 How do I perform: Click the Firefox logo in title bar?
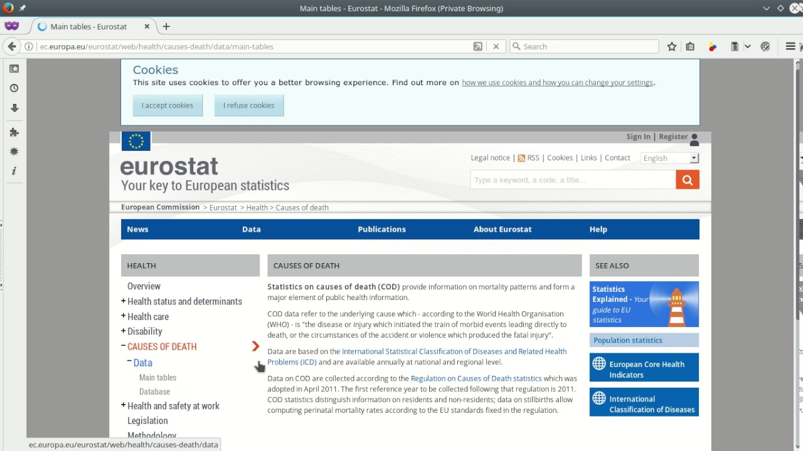[8, 8]
